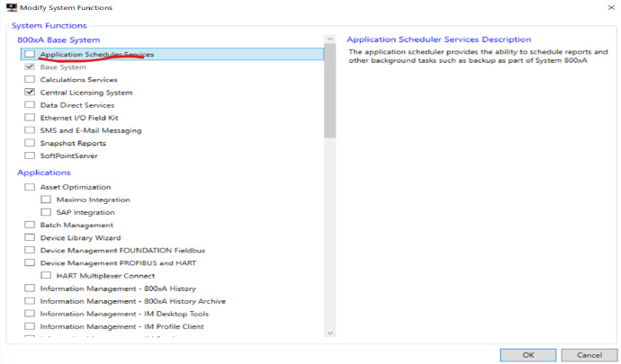The height and width of the screenshot is (364, 621).
Task: Click the OK button
Action: click(x=528, y=355)
